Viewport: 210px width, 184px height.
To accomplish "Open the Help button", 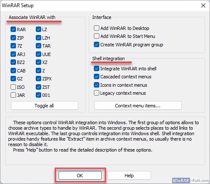I will 129,176.
